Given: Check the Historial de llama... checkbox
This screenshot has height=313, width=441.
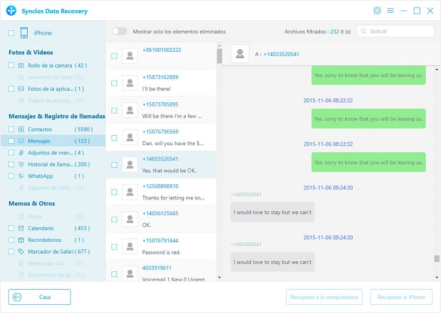Looking at the screenshot, I should (11, 164).
